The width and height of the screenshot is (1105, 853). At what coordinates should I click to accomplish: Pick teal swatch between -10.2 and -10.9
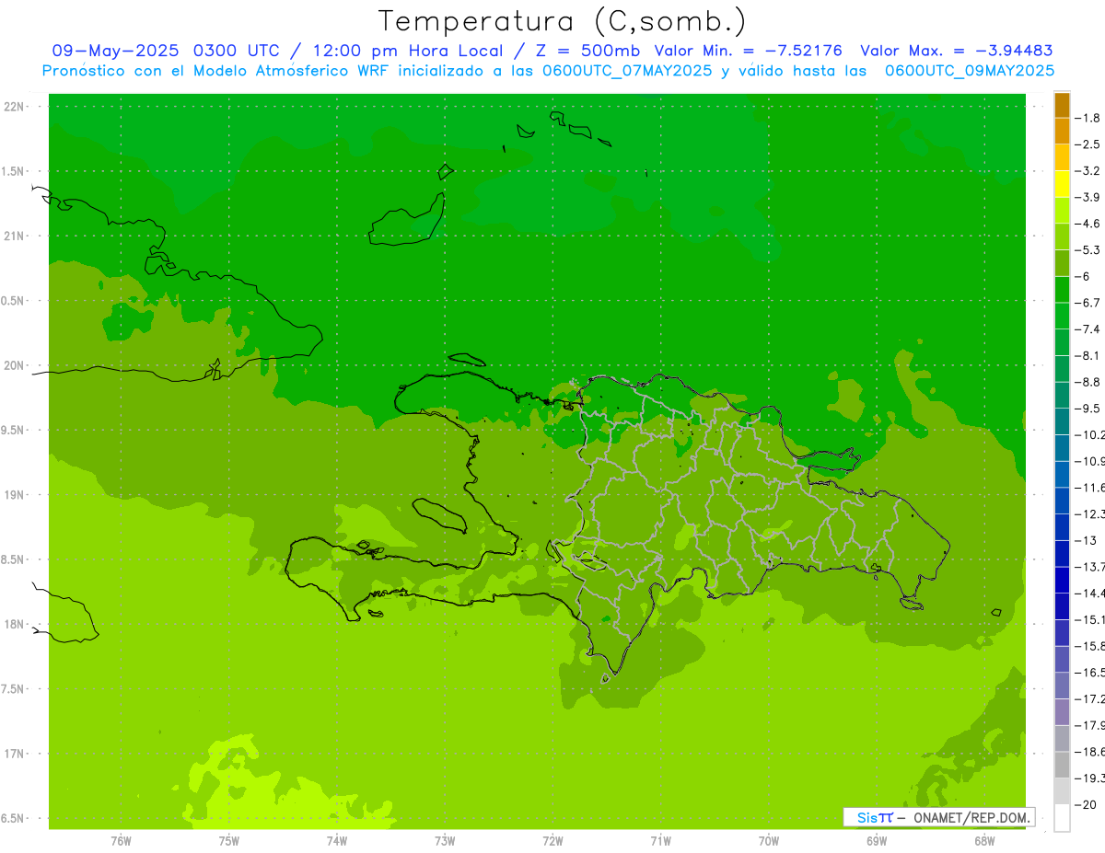pyautogui.click(x=1062, y=448)
